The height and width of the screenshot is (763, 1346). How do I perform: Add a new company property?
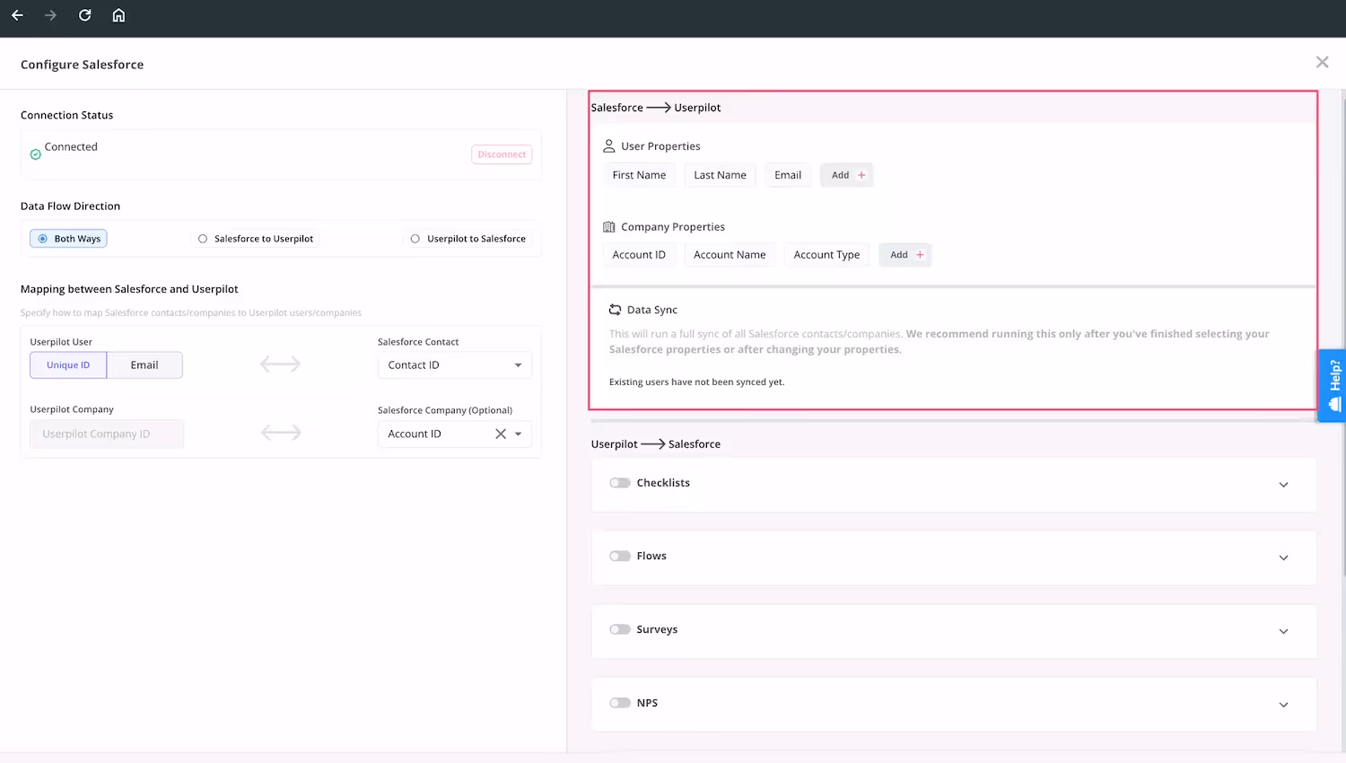pyautogui.click(x=905, y=255)
